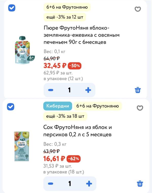Decrease juice quantity with minus
This screenshot has width=152, height=193.
[x=51, y=184]
